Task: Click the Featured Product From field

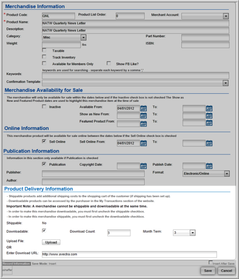Action: pyautogui.click(x=128, y=124)
